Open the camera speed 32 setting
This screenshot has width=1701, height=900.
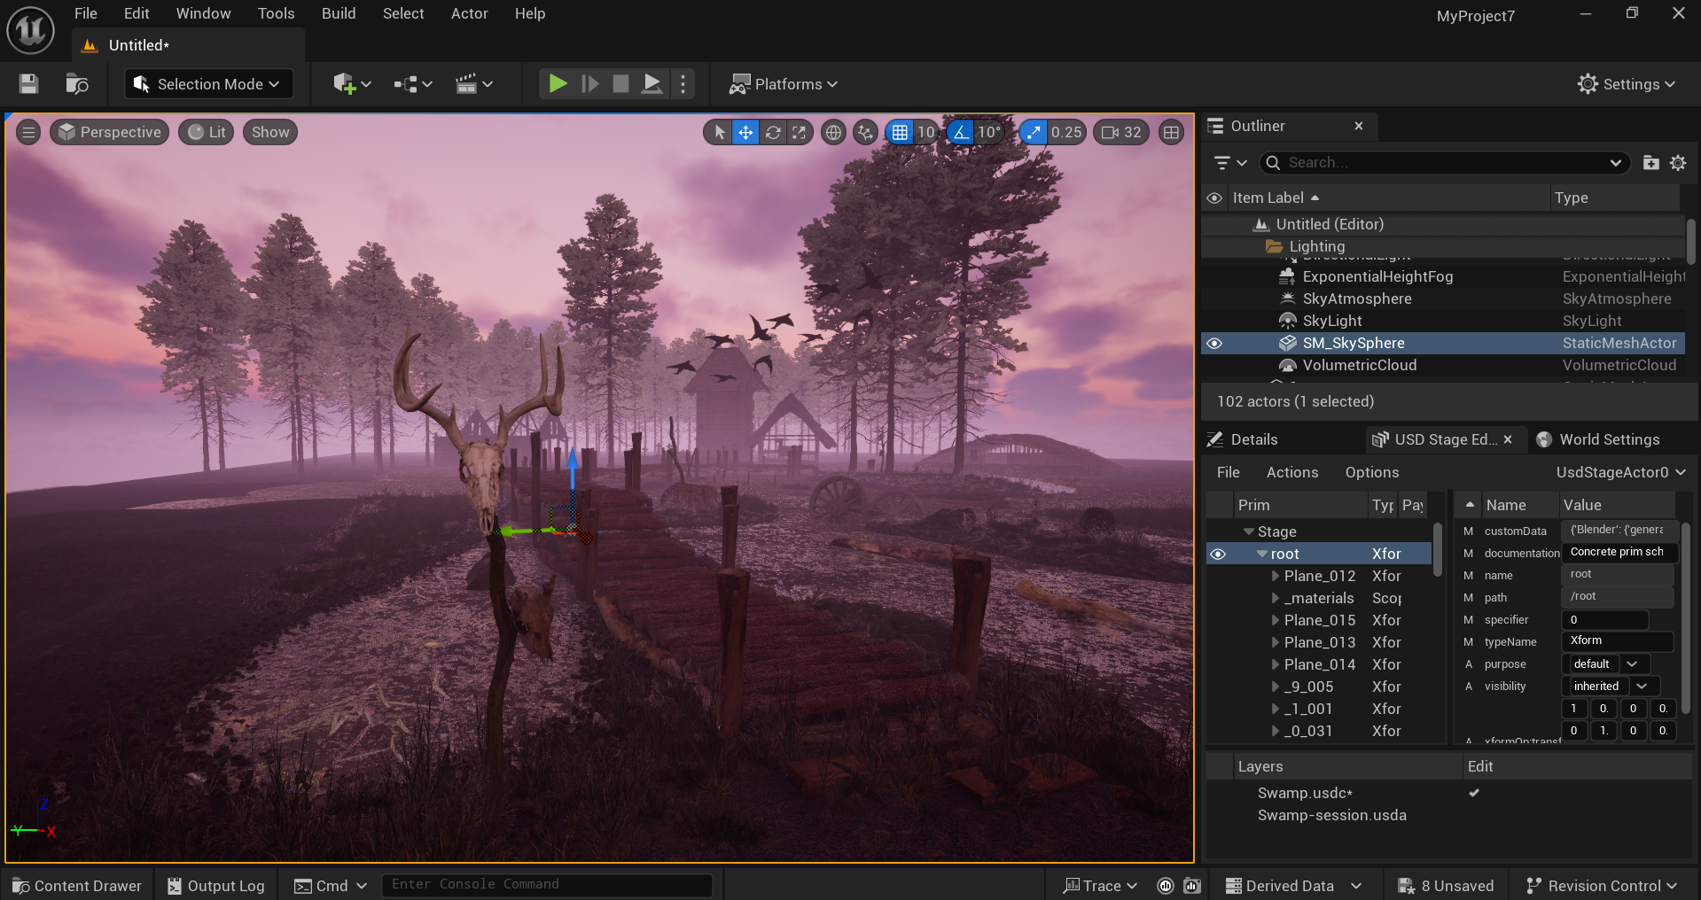pyautogui.click(x=1121, y=132)
